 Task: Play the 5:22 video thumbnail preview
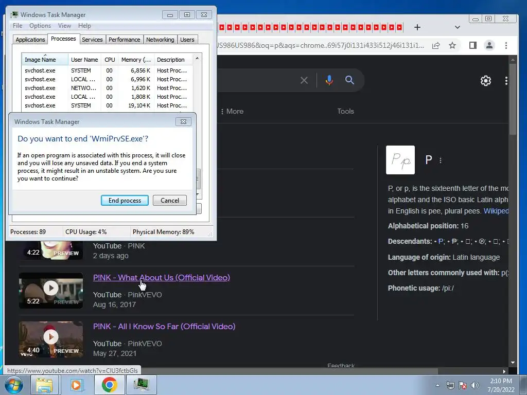[x=51, y=291]
